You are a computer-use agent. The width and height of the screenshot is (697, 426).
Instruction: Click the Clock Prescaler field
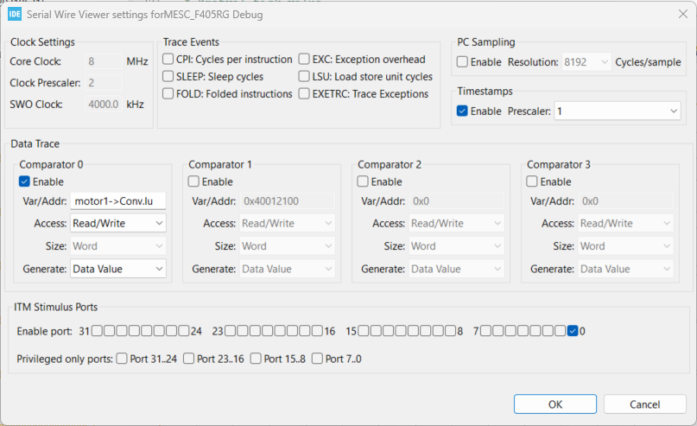click(104, 82)
